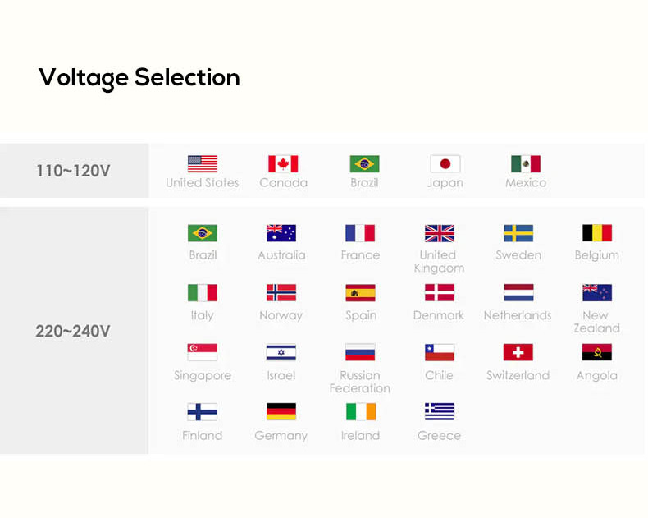Viewport: 648px width, 518px height.
Task: Click the Russian Federation country label
Action: (360, 382)
